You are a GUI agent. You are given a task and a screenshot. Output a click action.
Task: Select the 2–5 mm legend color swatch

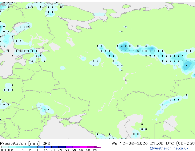tap(26, 147)
